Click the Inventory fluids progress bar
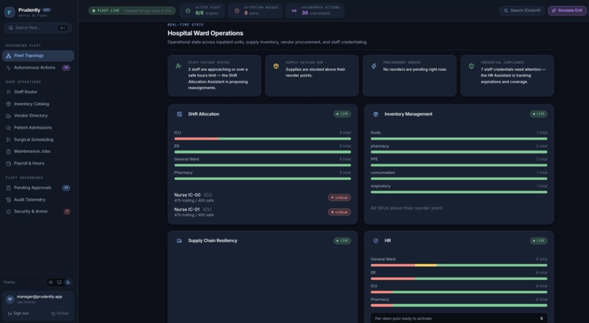 coord(459,139)
